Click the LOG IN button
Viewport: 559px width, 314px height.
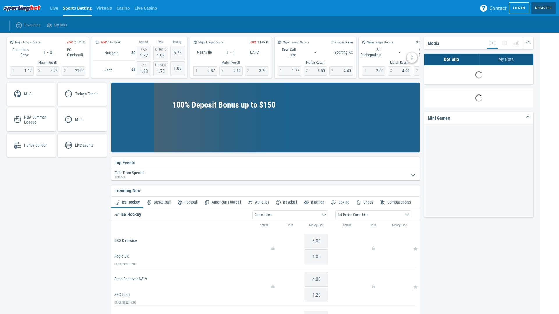point(519,8)
